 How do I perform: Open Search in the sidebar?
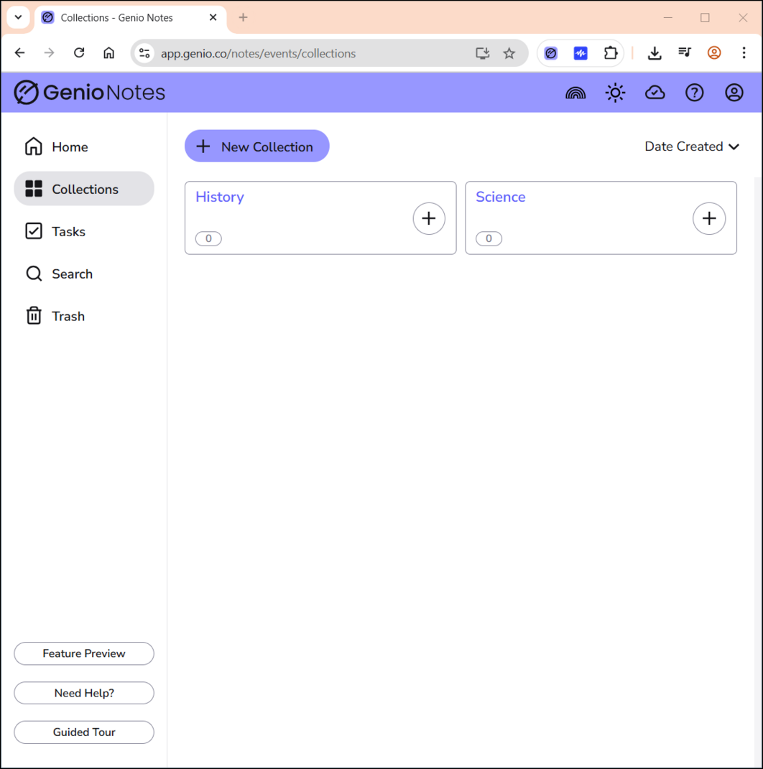(72, 274)
